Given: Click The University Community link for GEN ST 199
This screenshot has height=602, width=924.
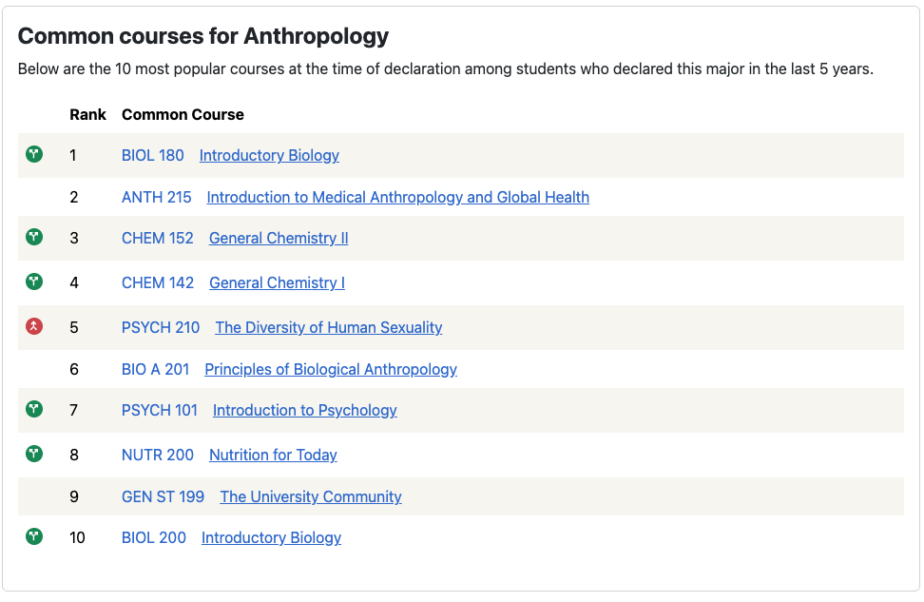Looking at the screenshot, I should [310, 496].
